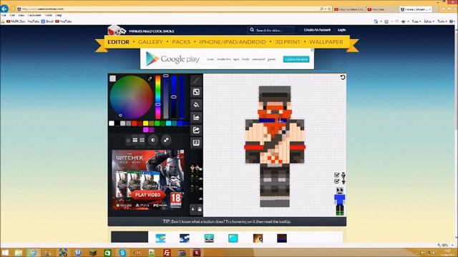The height and width of the screenshot is (257, 458).
Task: Click the share/export arrow icon
Action: click(x=196, y=130)
